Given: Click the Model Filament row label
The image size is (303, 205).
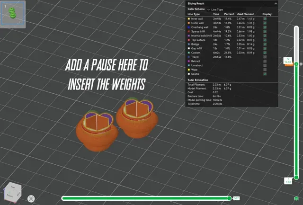Looking at the screenshot, I should 197,89.
